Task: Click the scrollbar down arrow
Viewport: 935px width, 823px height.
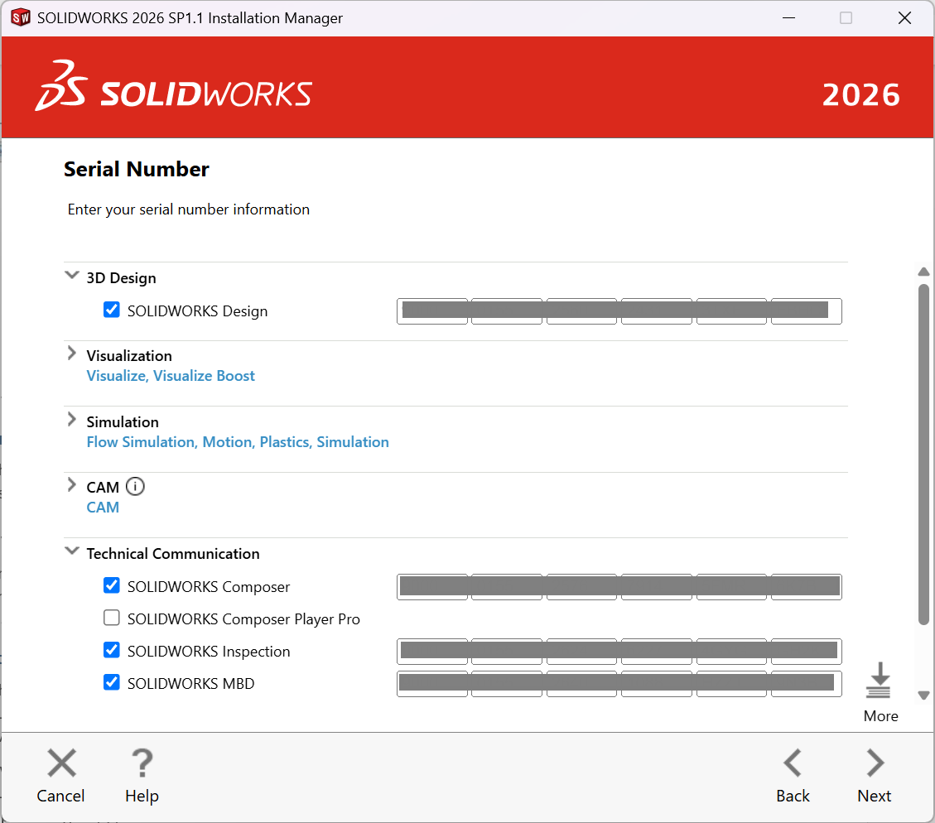Action: 923,695
